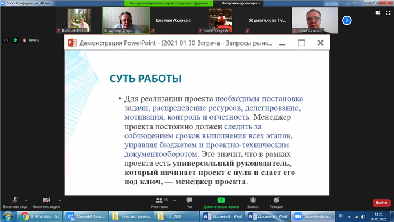This screenshot has height=222, width=394.
Task: Enter full screen mode with the top-right icon
Action: point(388,13)
